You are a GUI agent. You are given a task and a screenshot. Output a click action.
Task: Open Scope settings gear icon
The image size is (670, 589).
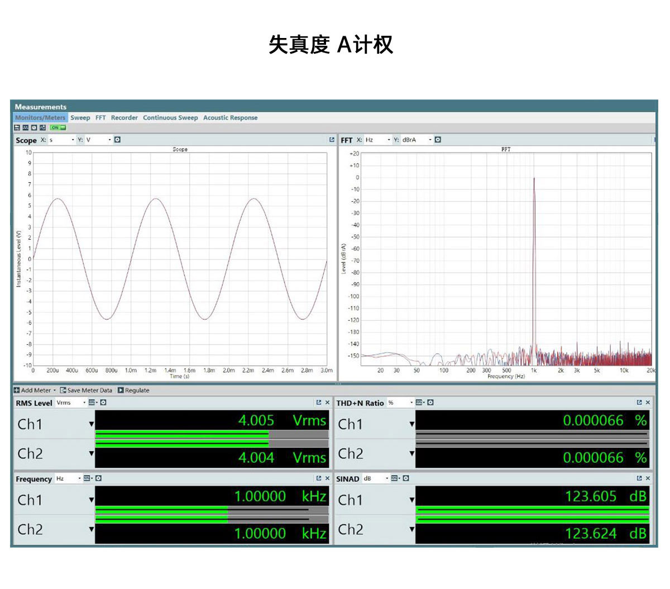click(x=117, y=140)
